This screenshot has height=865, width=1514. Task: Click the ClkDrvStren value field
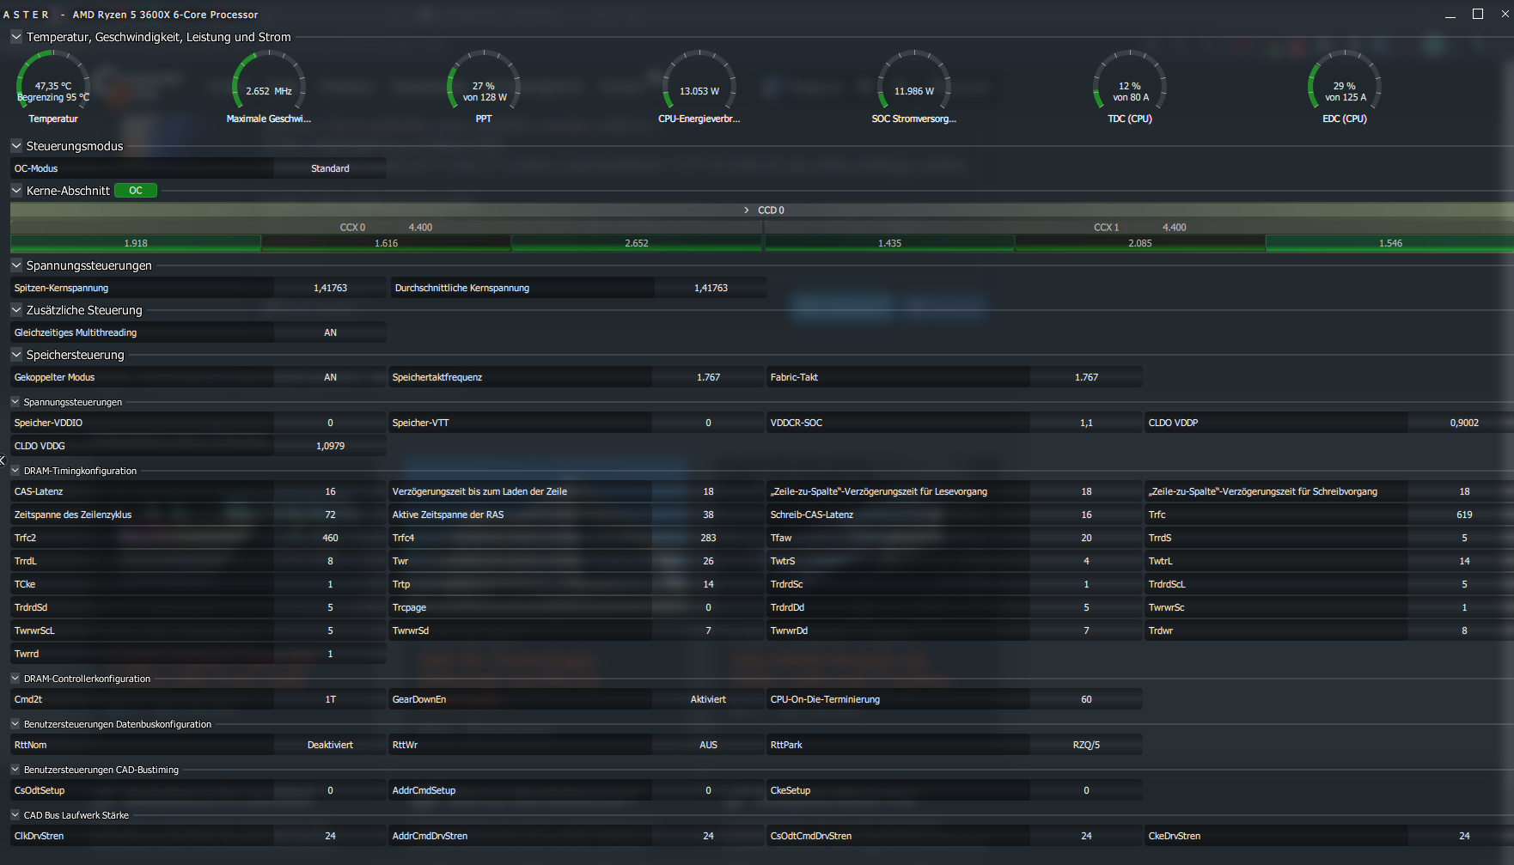tap(330, 836)
